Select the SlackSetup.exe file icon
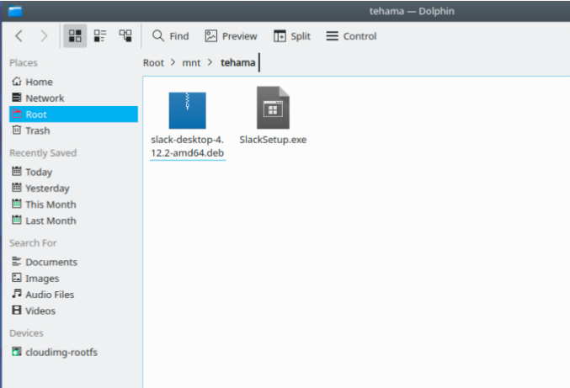Image resolution: width=570 pixels, height=388 pixels. (x=273, y=108)
